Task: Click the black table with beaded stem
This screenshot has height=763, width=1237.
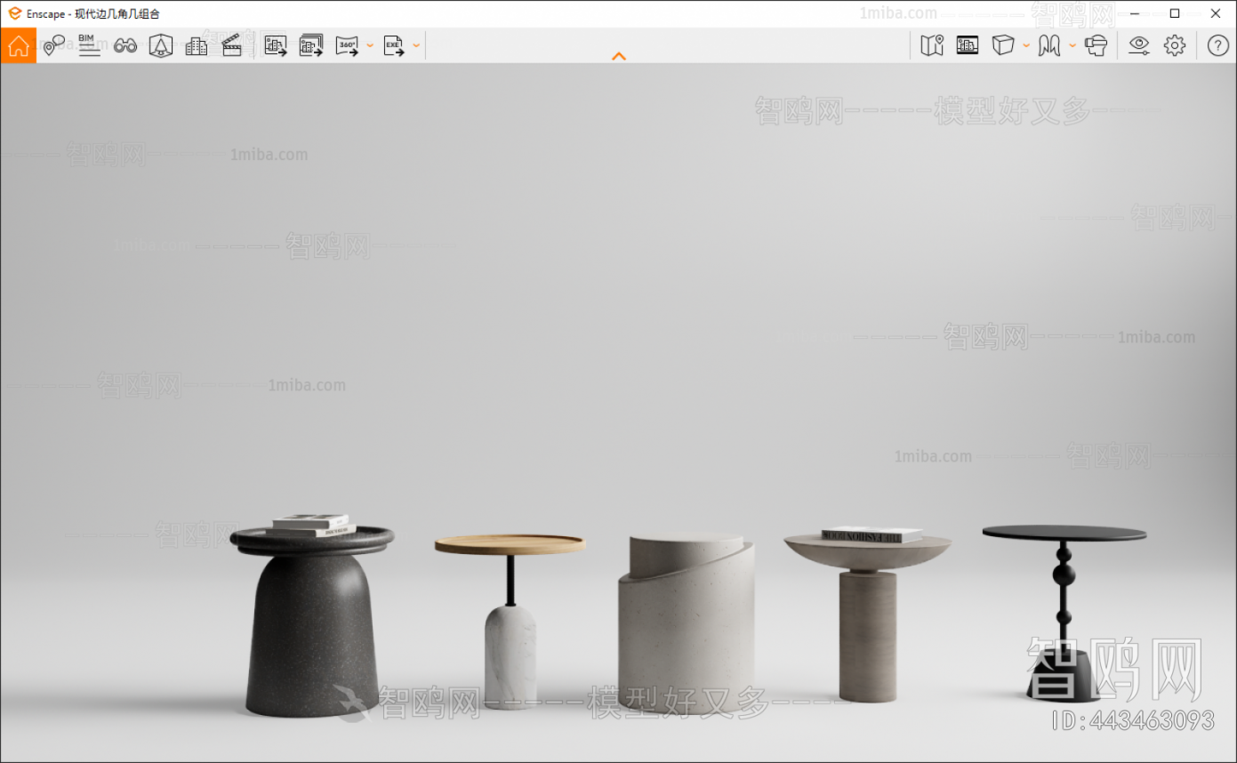Action: click(1064, 614)
